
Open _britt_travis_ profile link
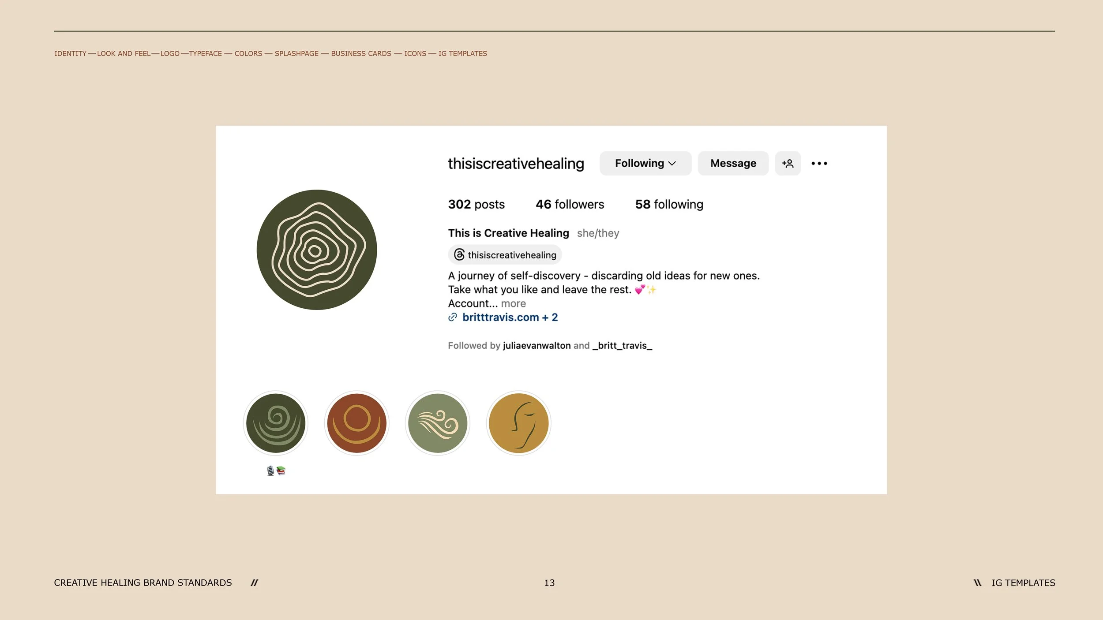tap(622, 345)
